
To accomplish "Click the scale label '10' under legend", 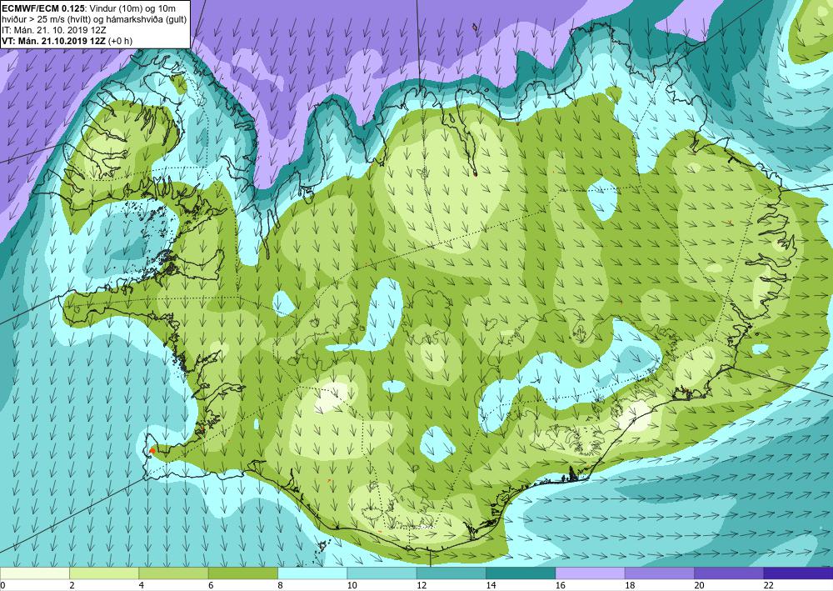I will click(x=352, y=586).
